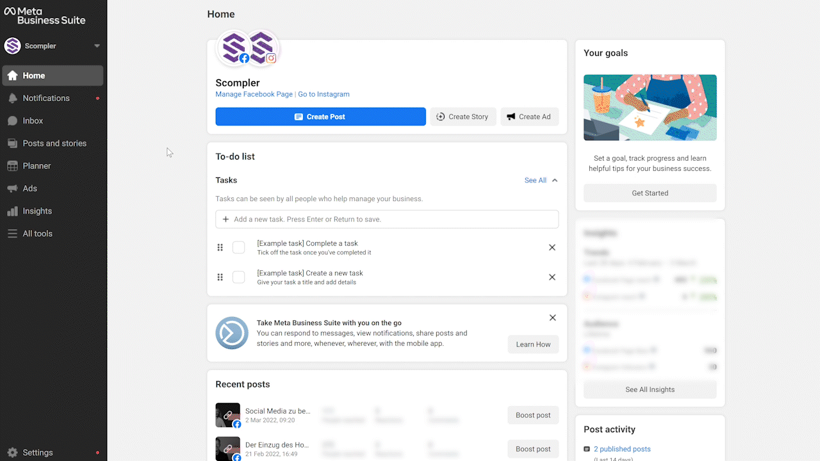Click the Create Story button
The width and height of the screenshot is (820, 461).
pos(463,117)
